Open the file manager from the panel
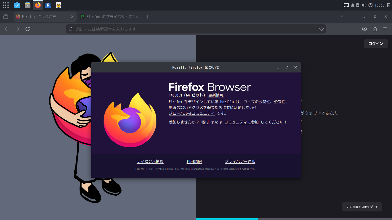 pyautogui.click(x=28, y=5)
